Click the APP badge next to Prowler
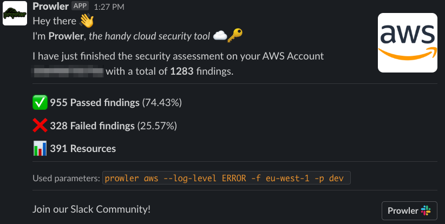 pyautogui.click(x=81, y=6)
